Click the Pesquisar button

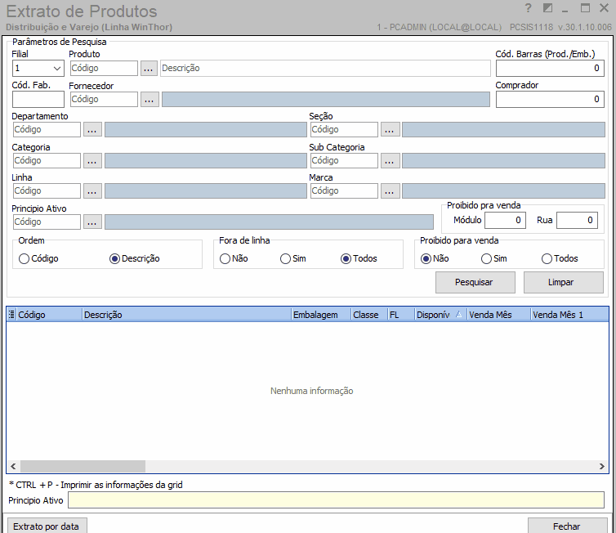475,282
